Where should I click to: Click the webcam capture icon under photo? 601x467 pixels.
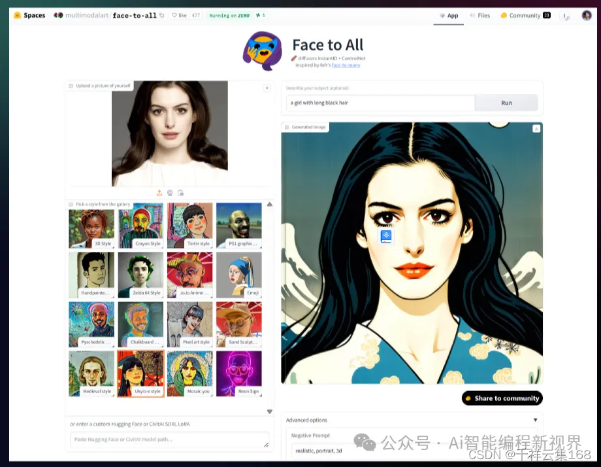(x=170, y=193)
